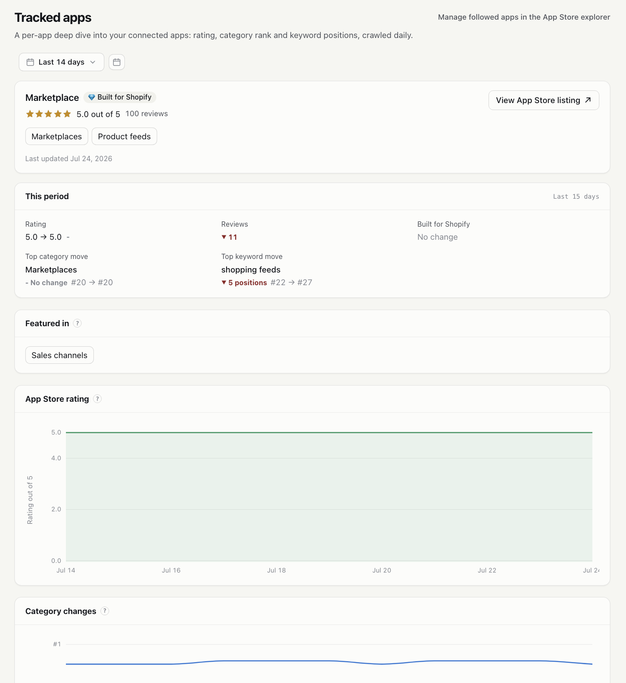Click the Built for Shopify diamond badge
Viewport: 626px width, 683px height.
point(120,97)
